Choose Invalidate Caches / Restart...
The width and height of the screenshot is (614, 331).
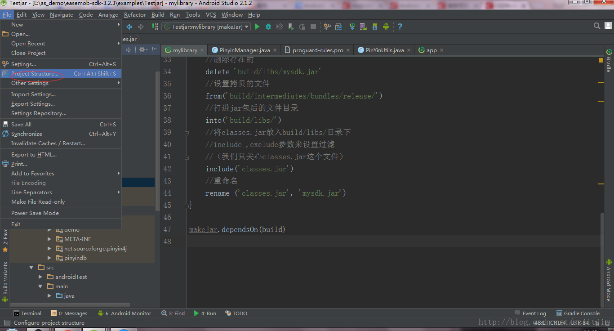coord(61,143)
